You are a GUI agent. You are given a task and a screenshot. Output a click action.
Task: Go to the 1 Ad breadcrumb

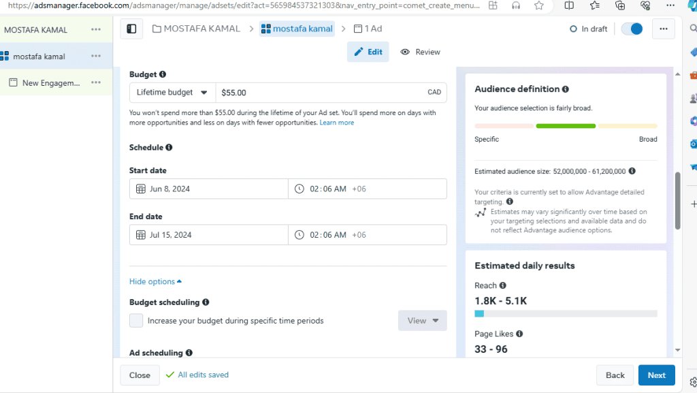(368, 29)
